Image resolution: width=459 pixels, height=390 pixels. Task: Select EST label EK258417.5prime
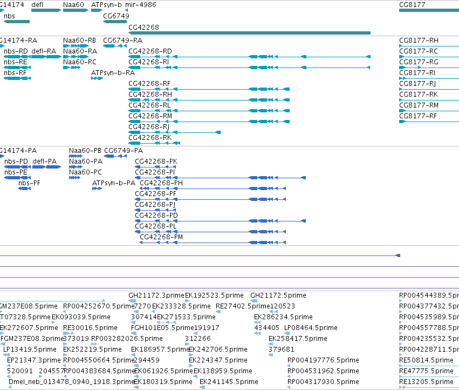298,338
